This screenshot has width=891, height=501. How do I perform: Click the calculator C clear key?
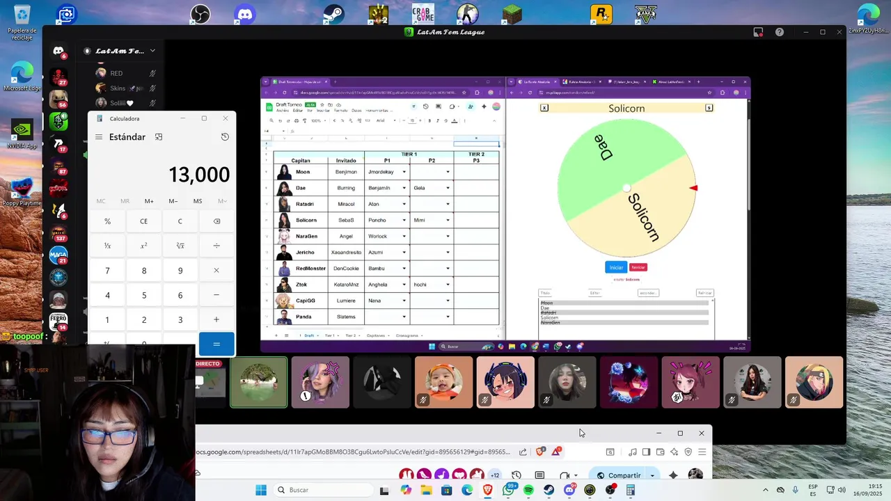[180, 221]
